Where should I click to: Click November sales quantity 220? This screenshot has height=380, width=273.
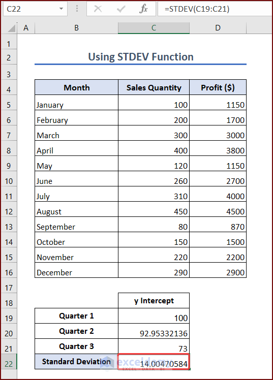pos(154,255)
